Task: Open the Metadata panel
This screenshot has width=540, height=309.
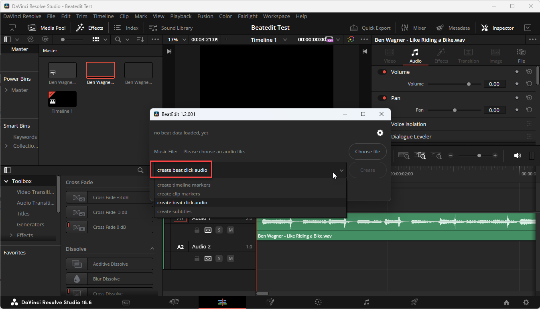Action: point(453,28)
